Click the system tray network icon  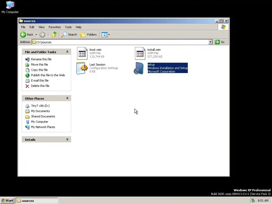click(253, 201)
